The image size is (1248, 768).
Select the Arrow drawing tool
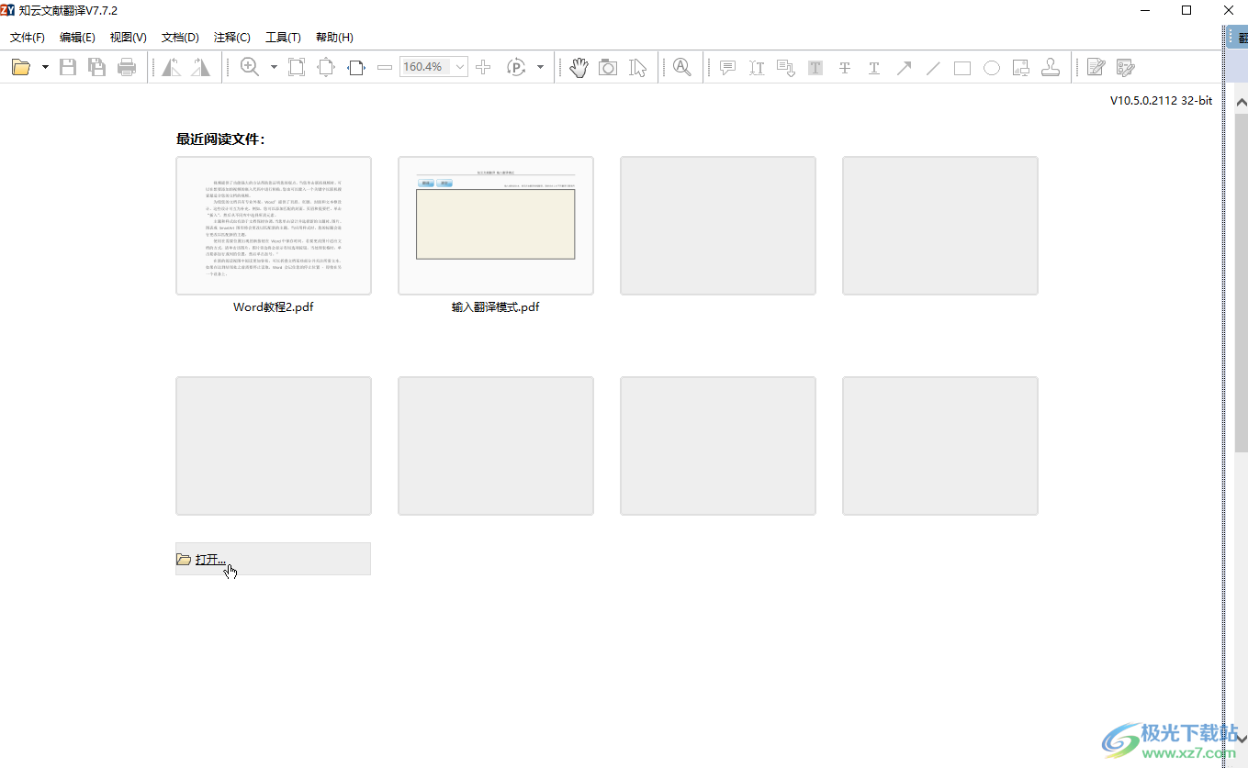pyautogui.click(x=904, y=68)
